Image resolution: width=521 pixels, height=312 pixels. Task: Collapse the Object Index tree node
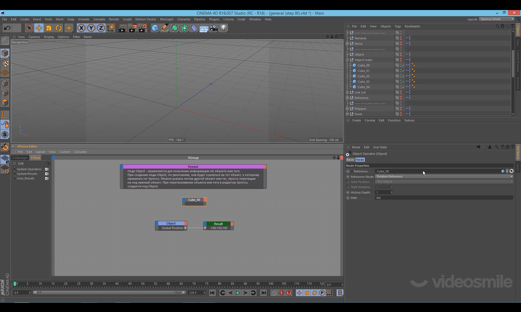347,60
